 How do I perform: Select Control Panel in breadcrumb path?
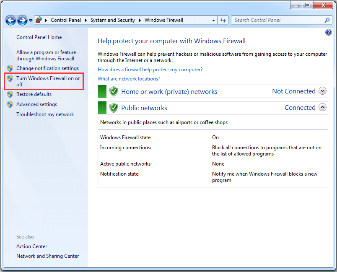tap(66, 20)
